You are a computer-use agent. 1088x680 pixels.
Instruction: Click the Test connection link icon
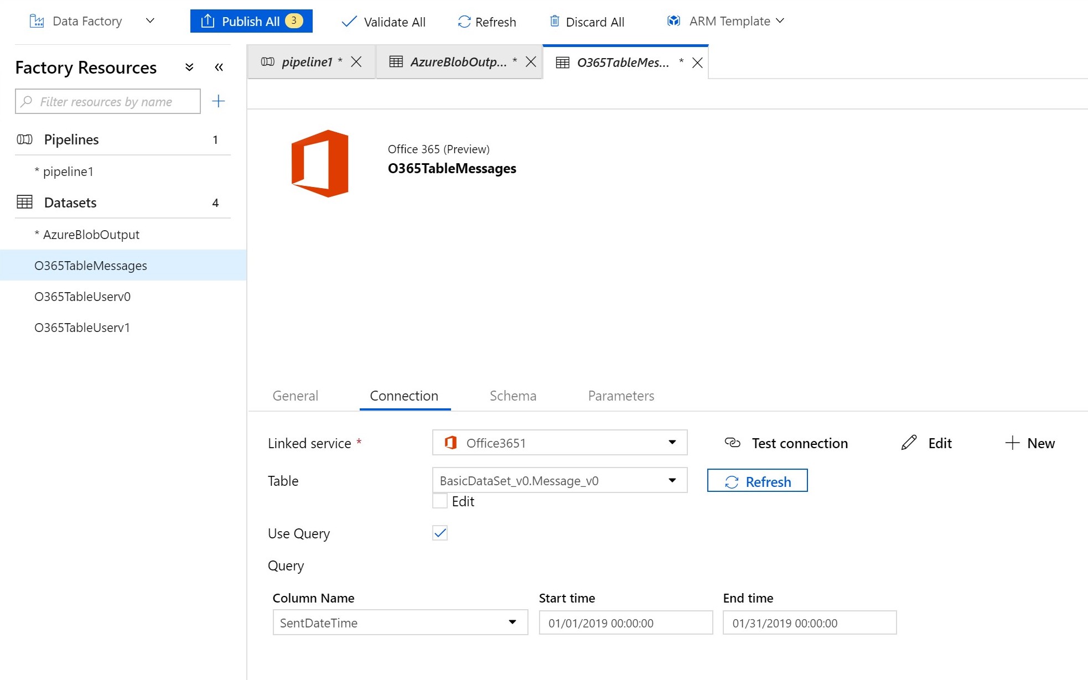[x=732, y=443]
